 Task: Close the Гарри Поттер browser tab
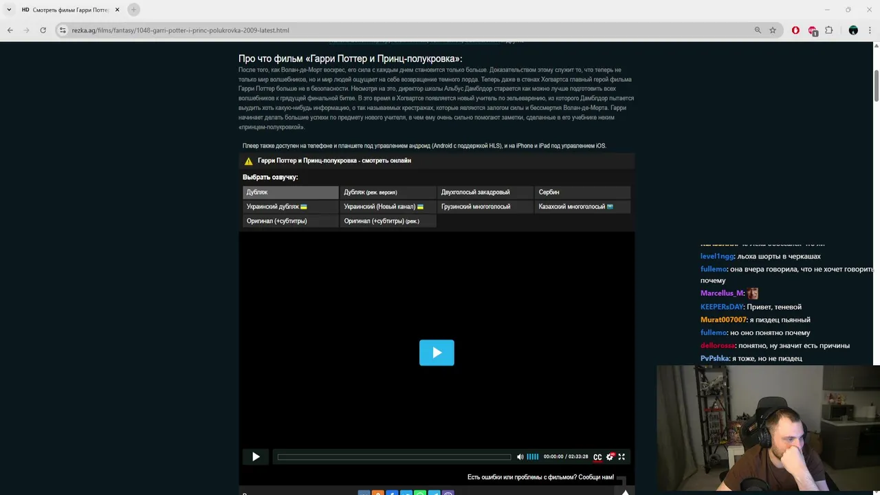[x=117, y=10]
